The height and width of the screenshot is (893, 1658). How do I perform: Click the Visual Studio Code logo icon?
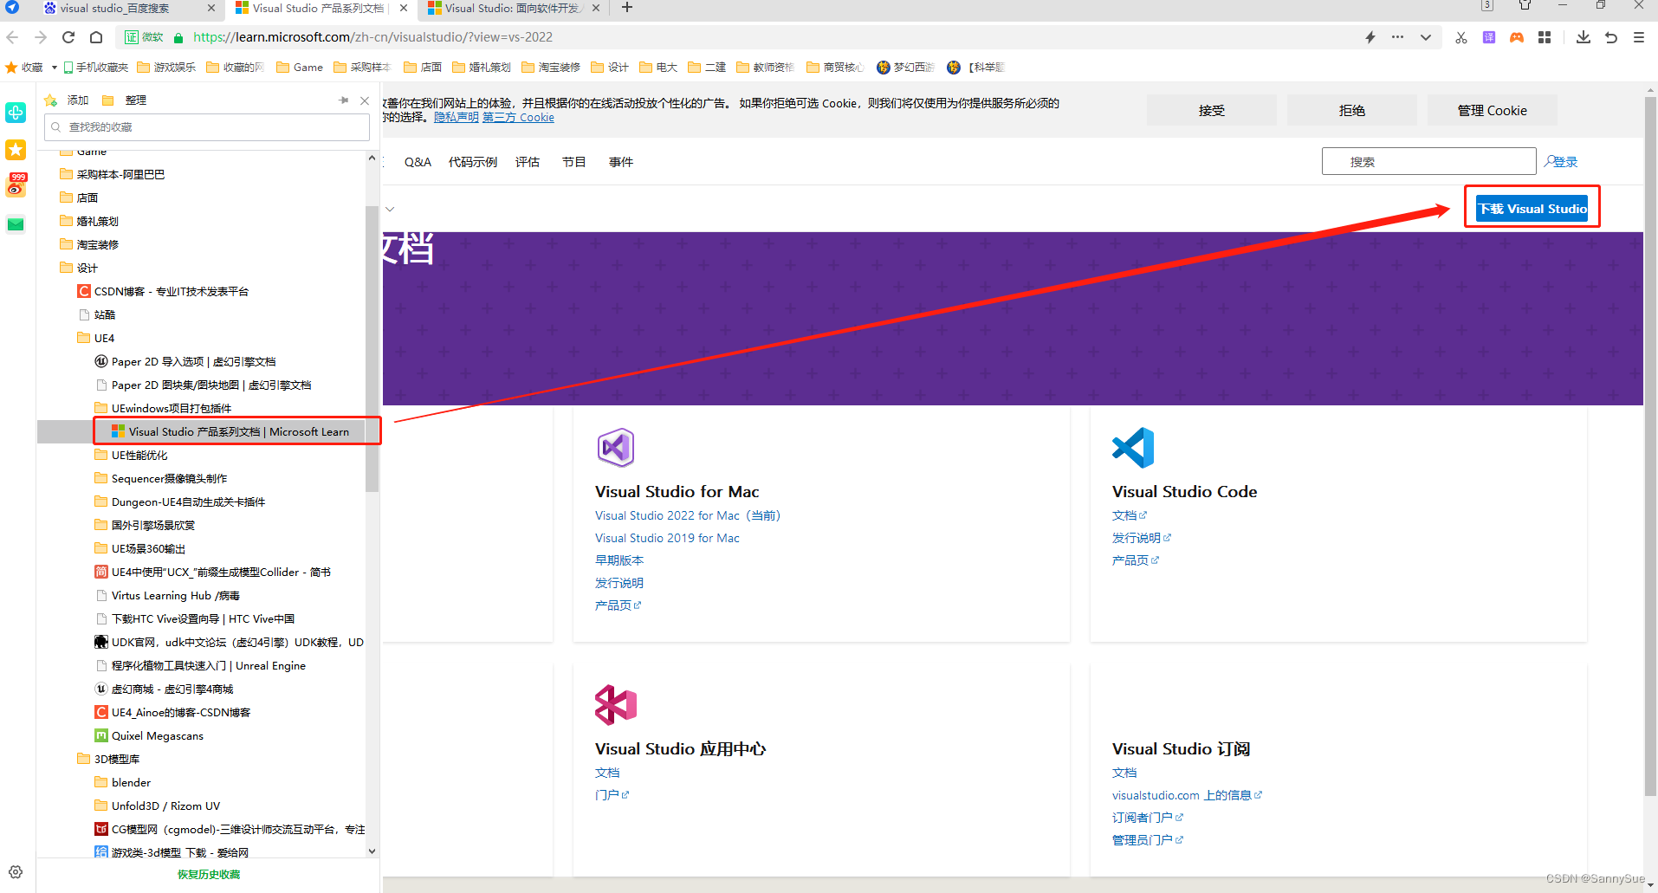coord(1133,448)
